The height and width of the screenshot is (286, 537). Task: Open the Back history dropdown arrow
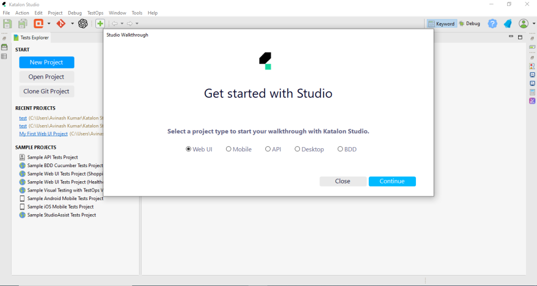click(x=122, y=24)
